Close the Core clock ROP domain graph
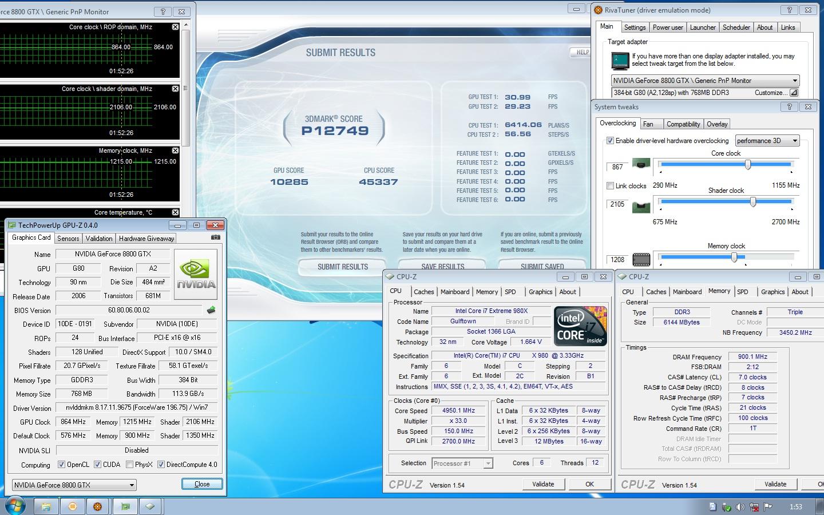This screenshot has width=824, height=515. pos(175,27)
